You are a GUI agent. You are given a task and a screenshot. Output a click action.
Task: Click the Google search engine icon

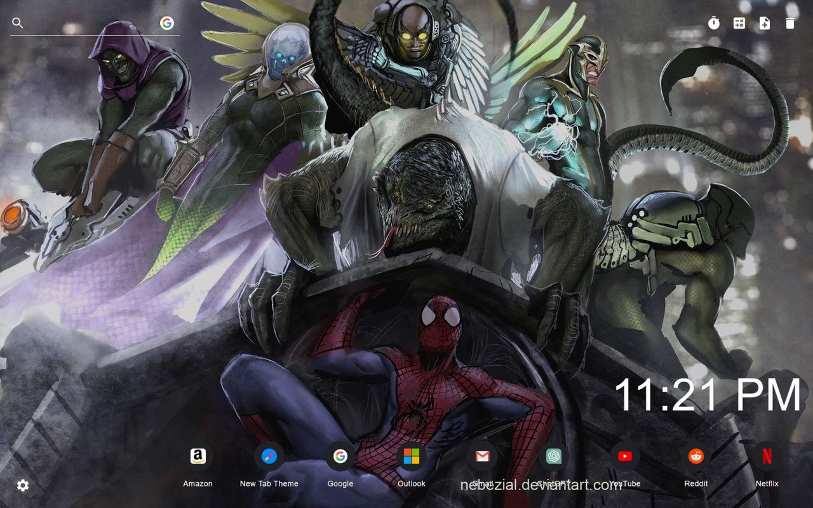[167, 23]
